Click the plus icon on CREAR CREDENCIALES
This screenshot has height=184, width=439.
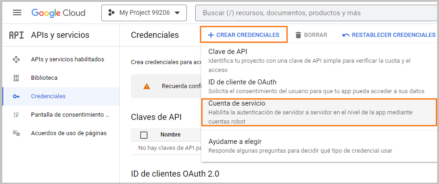point(211,35)
